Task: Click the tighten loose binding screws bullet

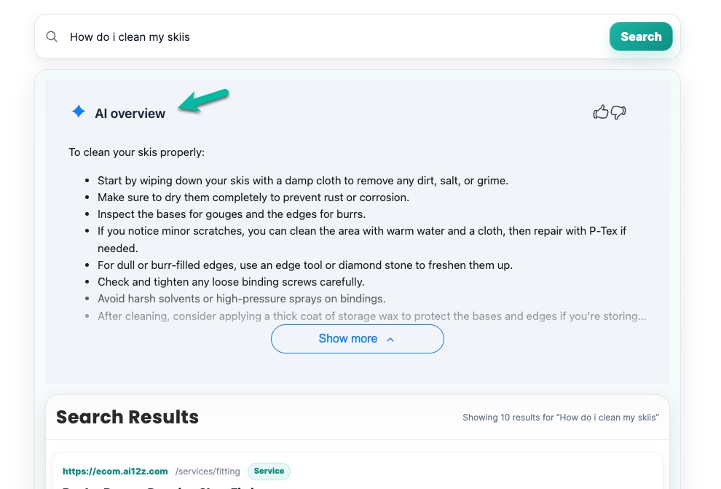Action: tap(231, 281)
